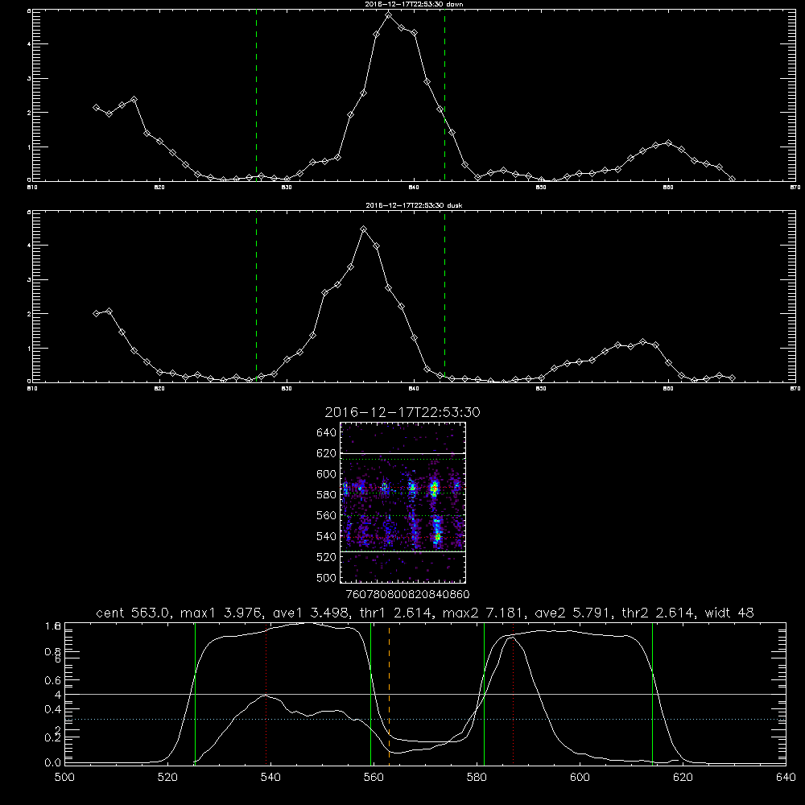Click the green vertical boundary line near 560
Viewport: 805px width, 805px height.
tap(370, 693)
